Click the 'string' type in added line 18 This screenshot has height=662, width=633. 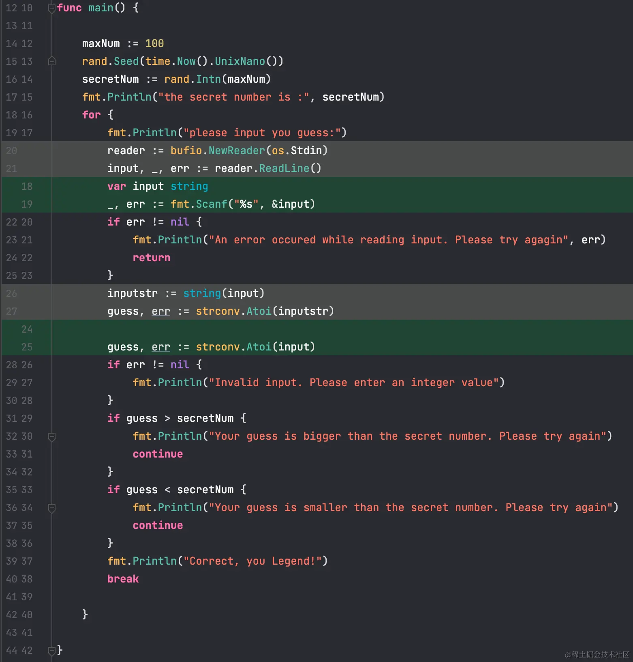[x=189, y=186]
